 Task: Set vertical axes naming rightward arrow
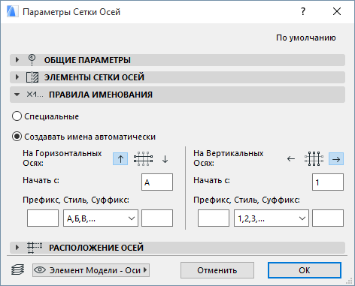[336, 159]
